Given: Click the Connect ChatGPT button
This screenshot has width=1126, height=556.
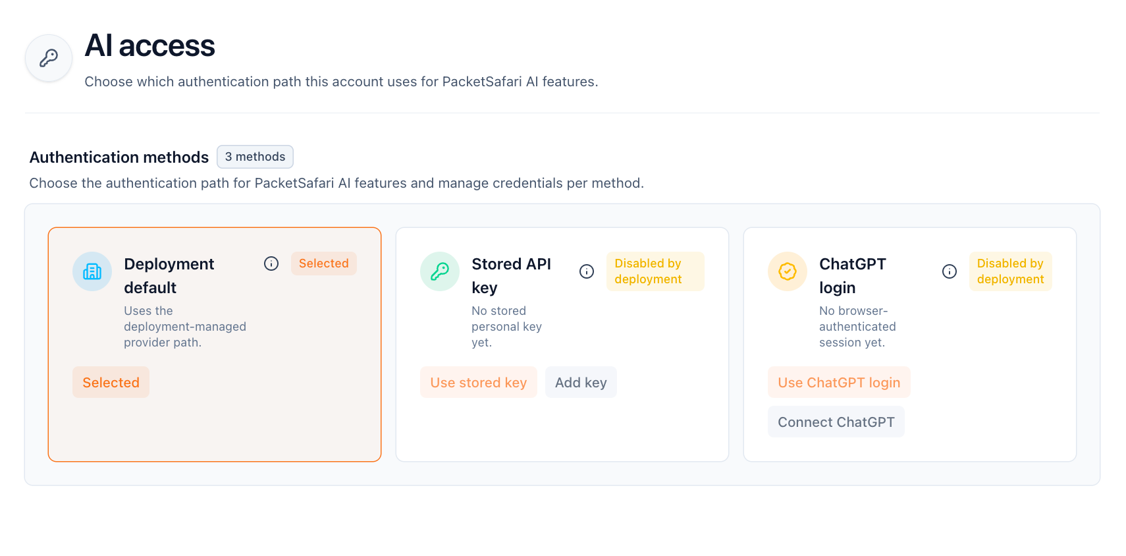Looking at the screenshot, I should tap(836, 422).
